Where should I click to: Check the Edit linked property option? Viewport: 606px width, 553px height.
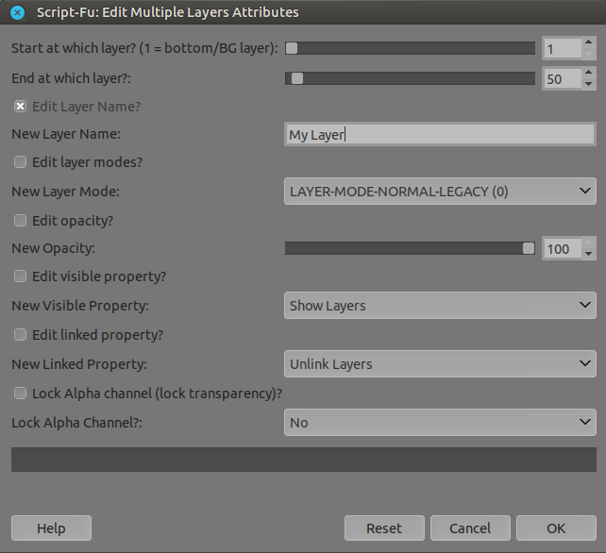(x=20, y=335)
